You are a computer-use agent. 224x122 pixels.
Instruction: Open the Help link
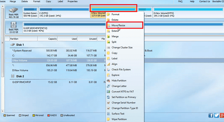(x=192, y=1)
